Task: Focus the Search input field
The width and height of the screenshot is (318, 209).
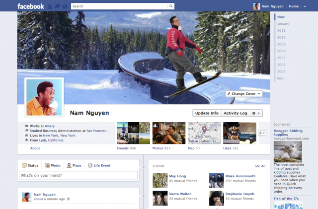Action: point(119,6)
